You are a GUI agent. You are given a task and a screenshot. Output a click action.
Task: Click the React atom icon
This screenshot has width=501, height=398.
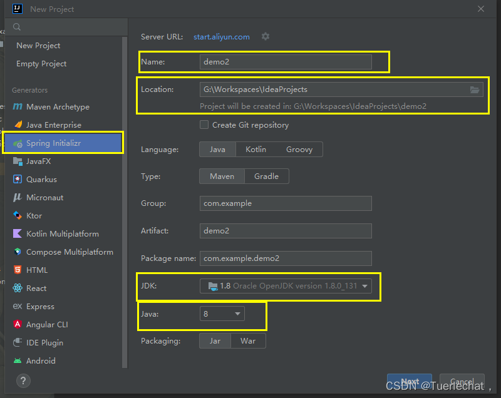click(x=18, y=288)
